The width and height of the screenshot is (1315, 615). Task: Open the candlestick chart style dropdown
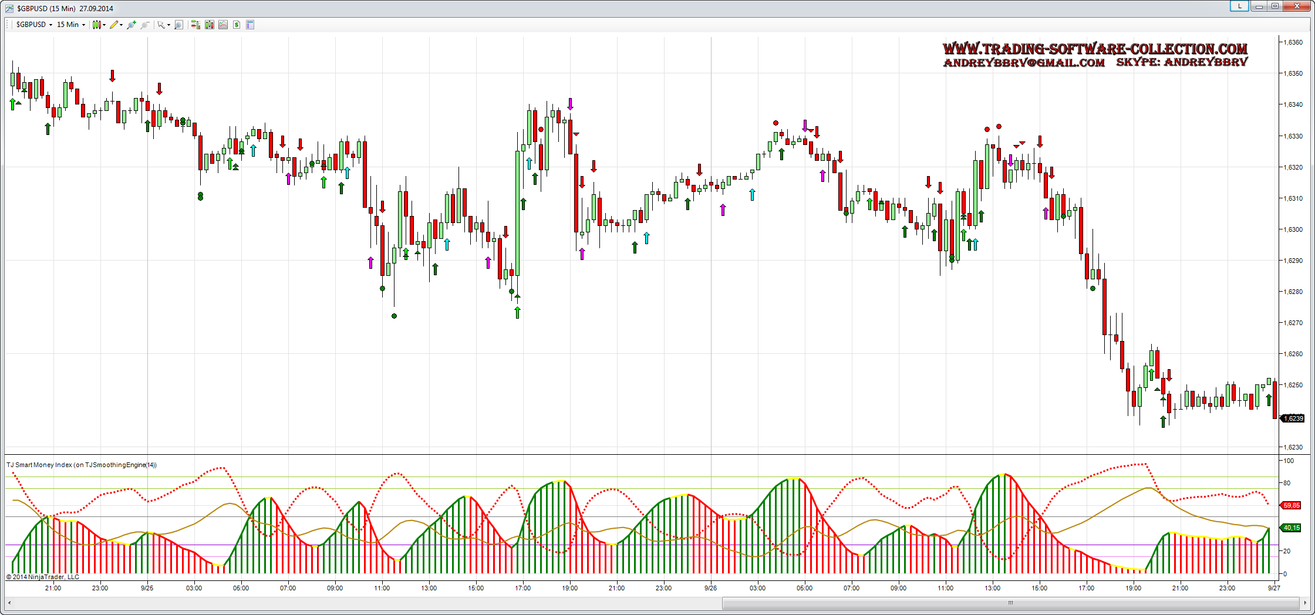[x=99, y=25]
